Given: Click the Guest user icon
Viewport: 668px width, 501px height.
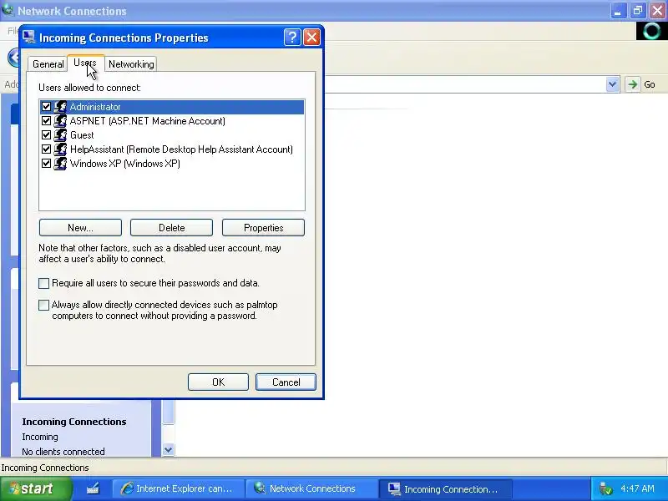Looking at the screenshot, I should 60,135.
